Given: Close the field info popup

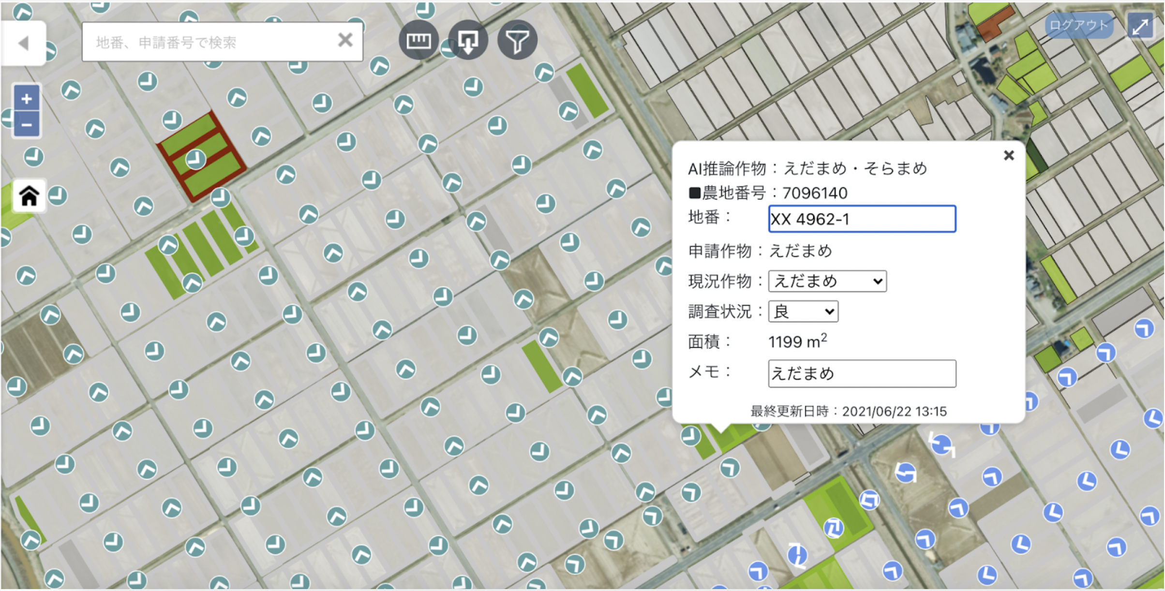Looking at the screenshot, I should pos(1009,155).
